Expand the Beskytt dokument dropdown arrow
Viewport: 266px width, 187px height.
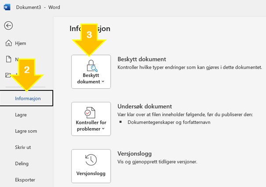(103, 82)
